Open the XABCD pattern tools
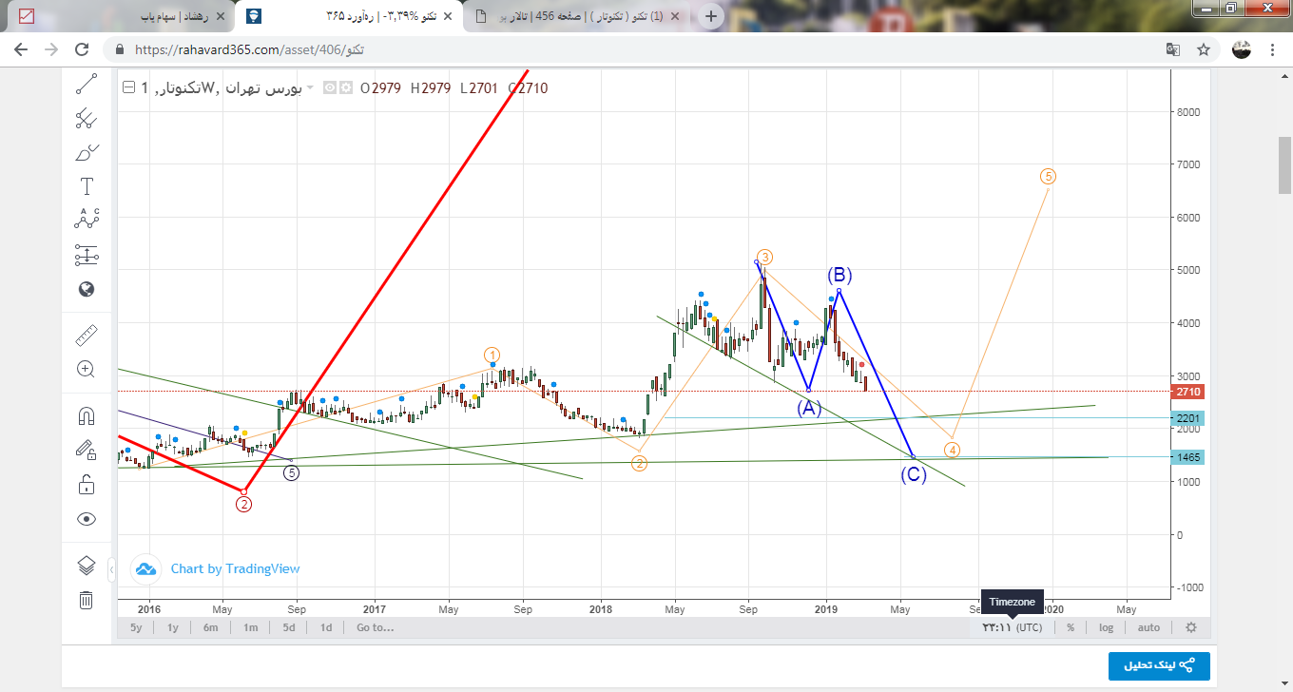The height and width of the screenshot is (692, 1293). 87,219
